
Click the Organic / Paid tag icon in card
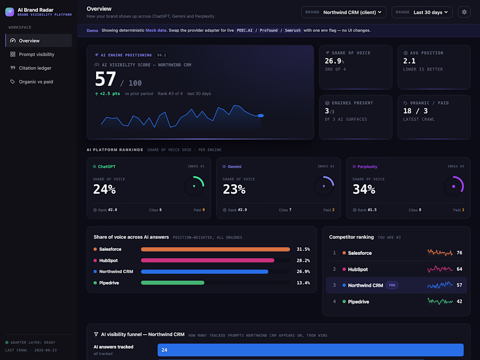click(406, 103)
